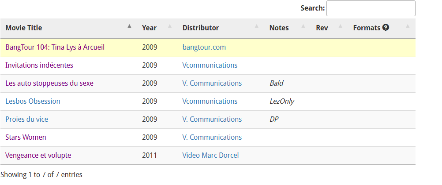442x185 pixels.
Task: Click the Movie Title column header text
Action: coord(24,28)
